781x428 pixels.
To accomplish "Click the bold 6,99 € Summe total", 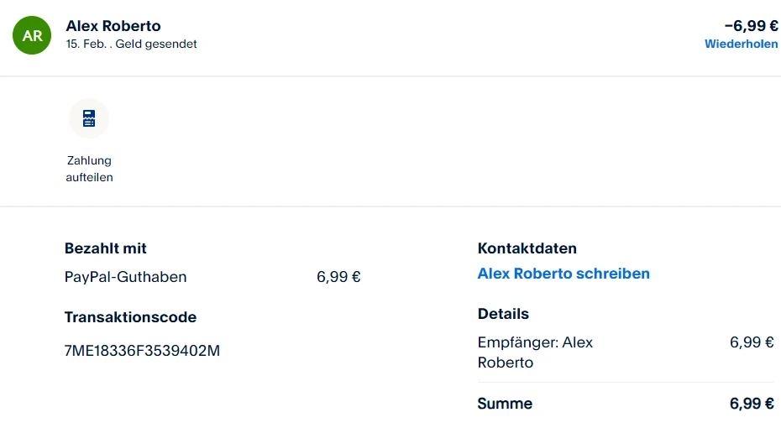I will (752, 404).
